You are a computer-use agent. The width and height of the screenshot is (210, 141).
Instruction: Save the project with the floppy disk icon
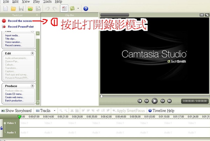21,8
